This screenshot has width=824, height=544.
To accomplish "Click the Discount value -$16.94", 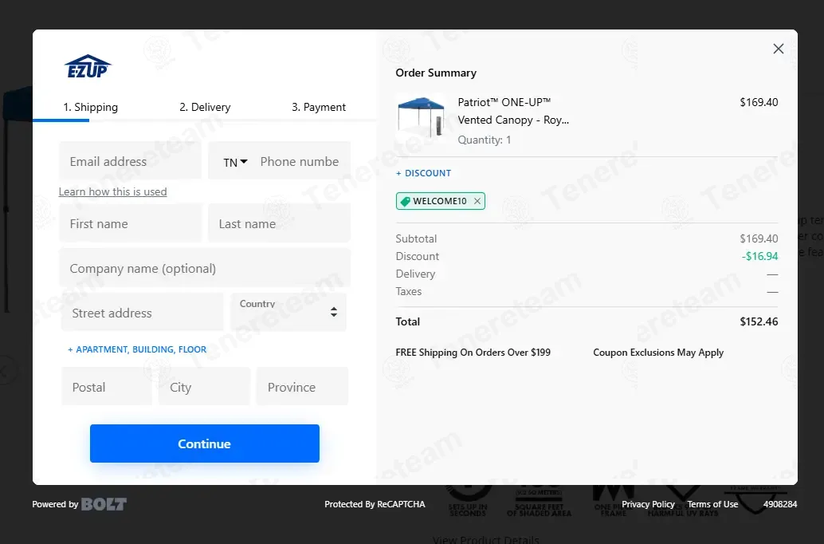I will [x=760, y=256].
